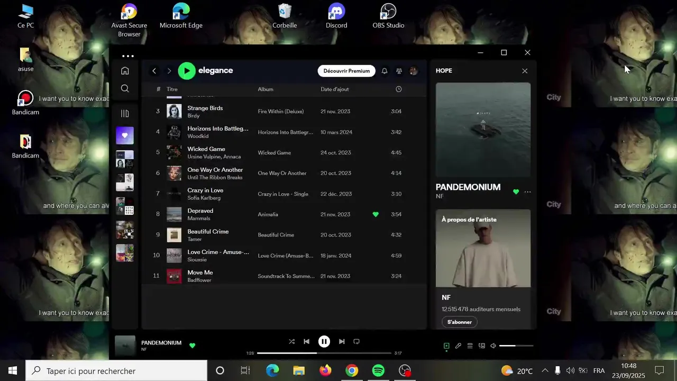The image size is (677, 381).
Task: Pause the current song
Action: click(x=324, y=342)
